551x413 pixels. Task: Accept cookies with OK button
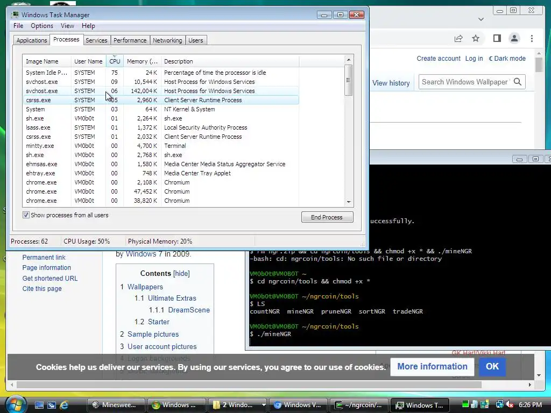click(x=492, y=366)
